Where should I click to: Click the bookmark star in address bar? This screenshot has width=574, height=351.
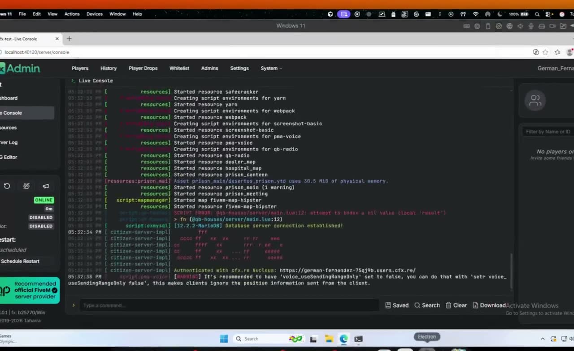tap(545, 52)
